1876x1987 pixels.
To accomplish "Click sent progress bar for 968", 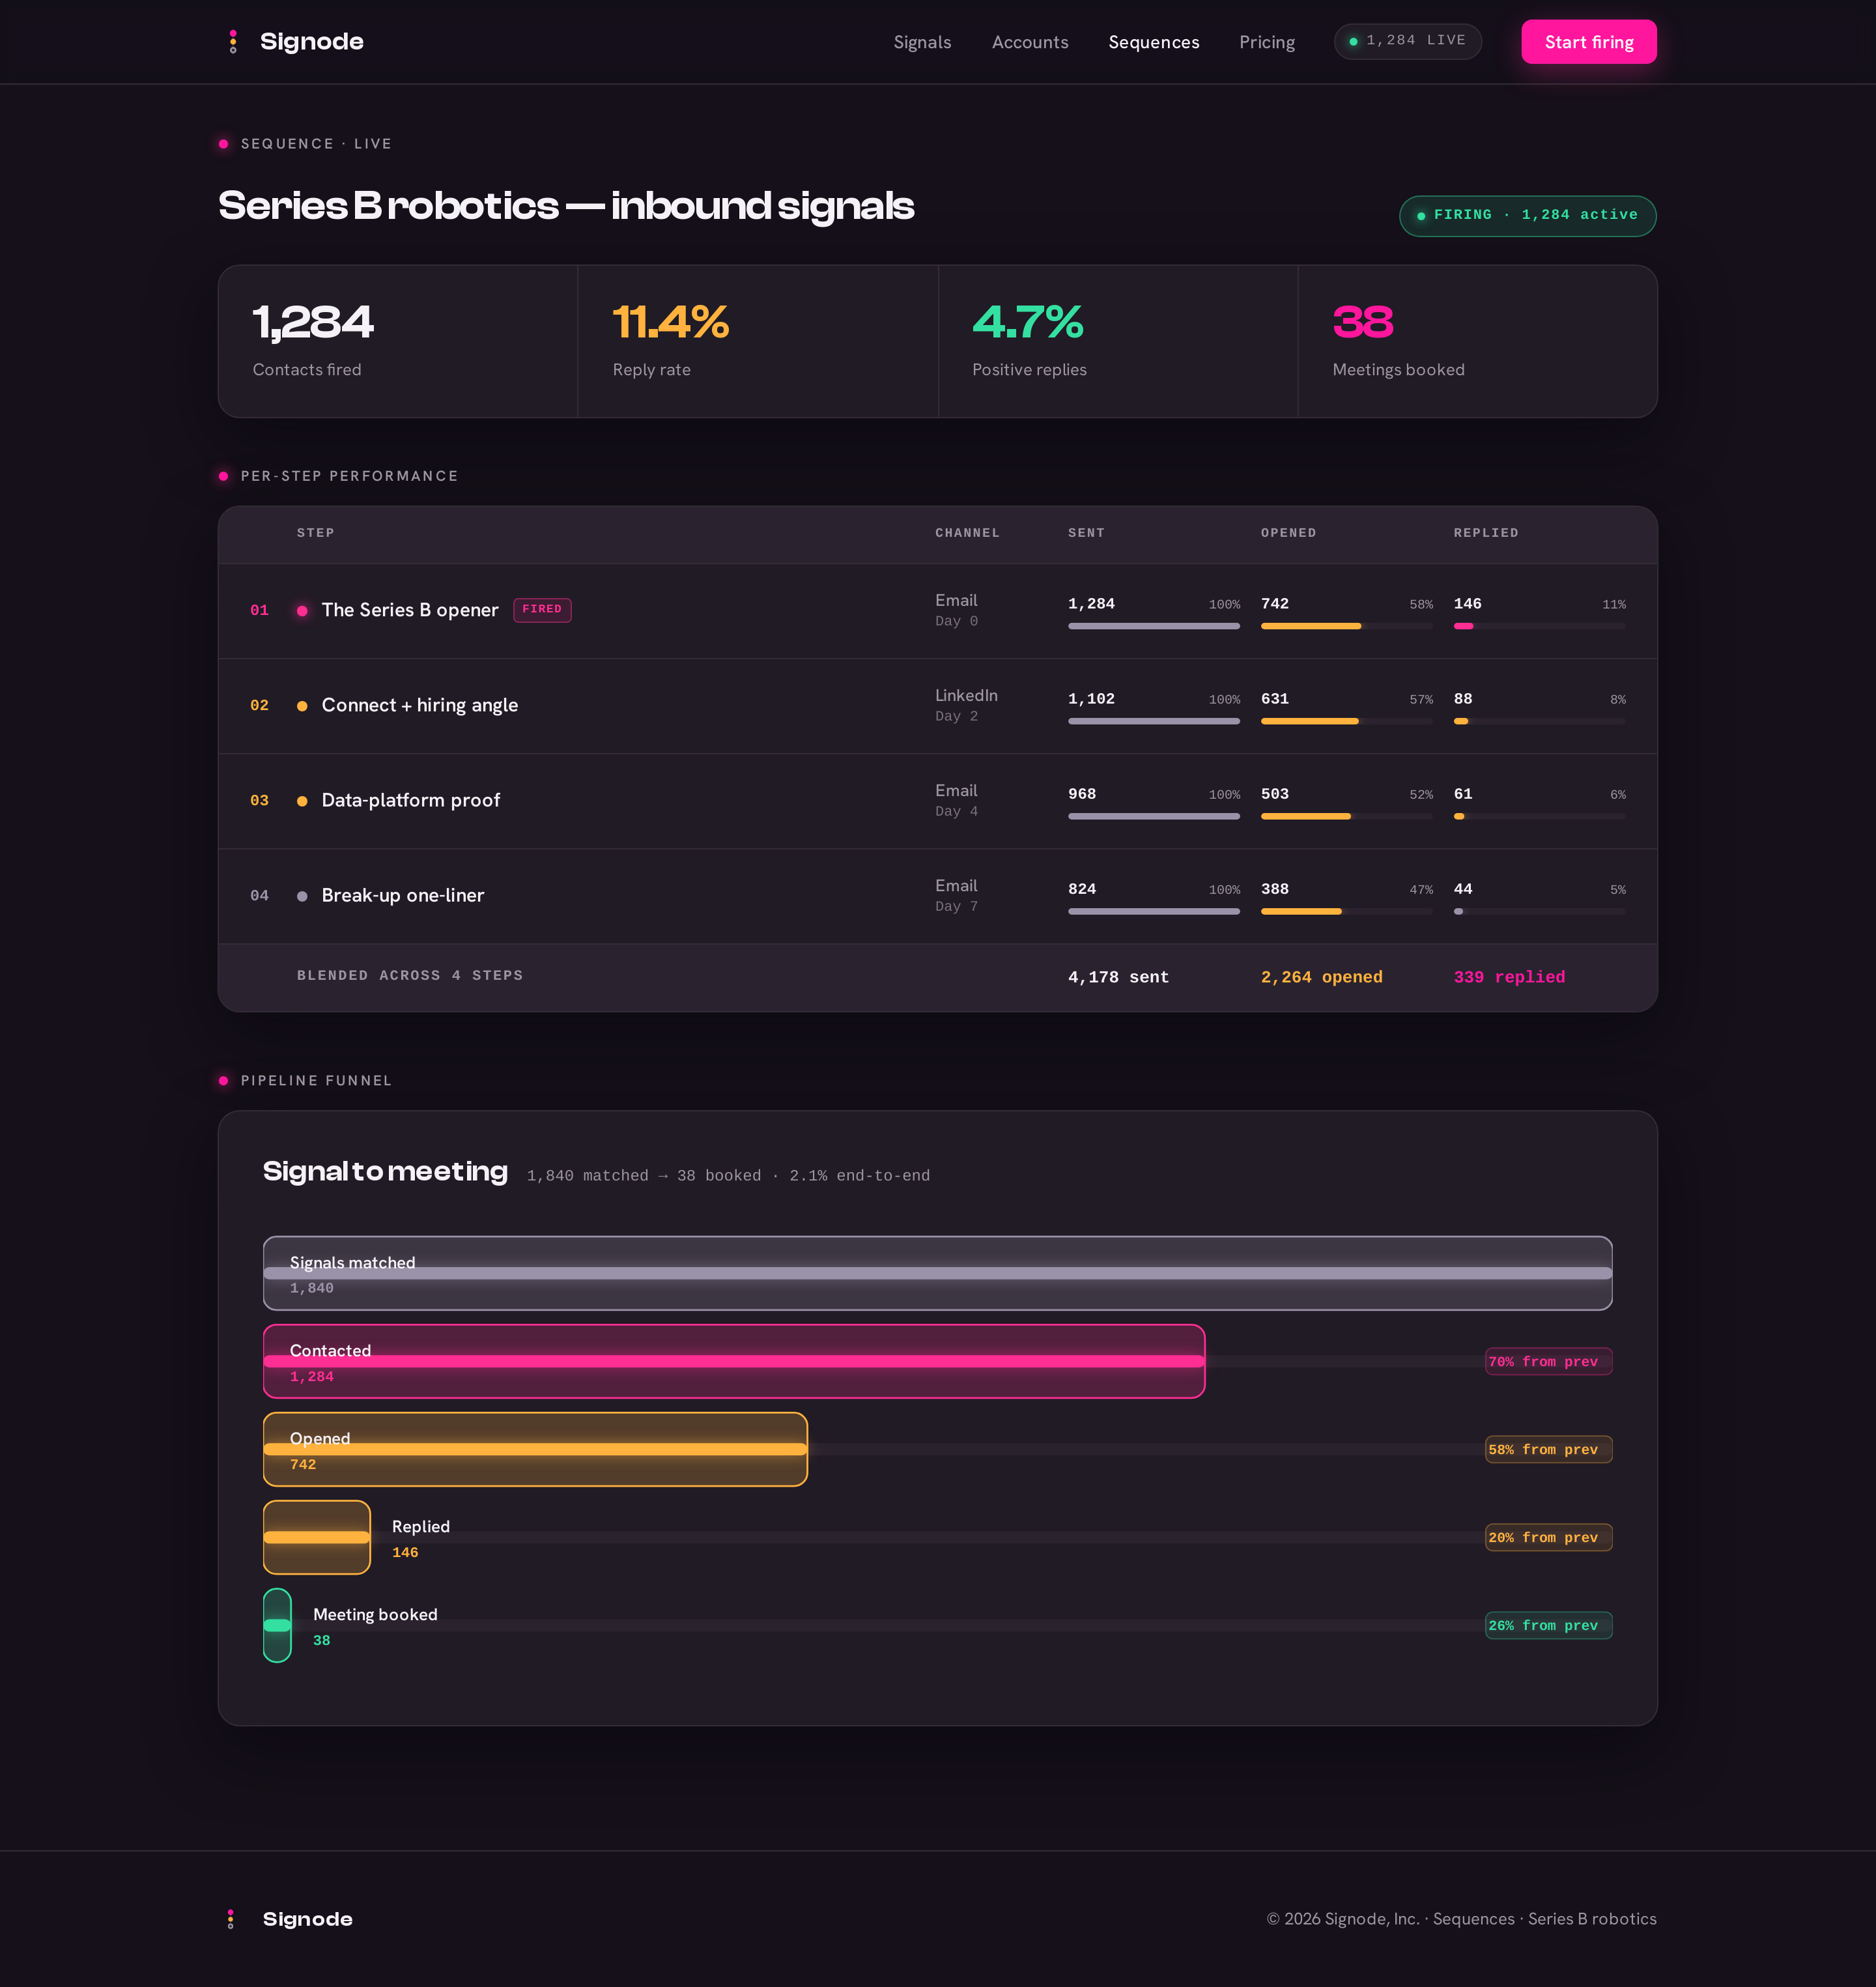I will coord(1153,816).
